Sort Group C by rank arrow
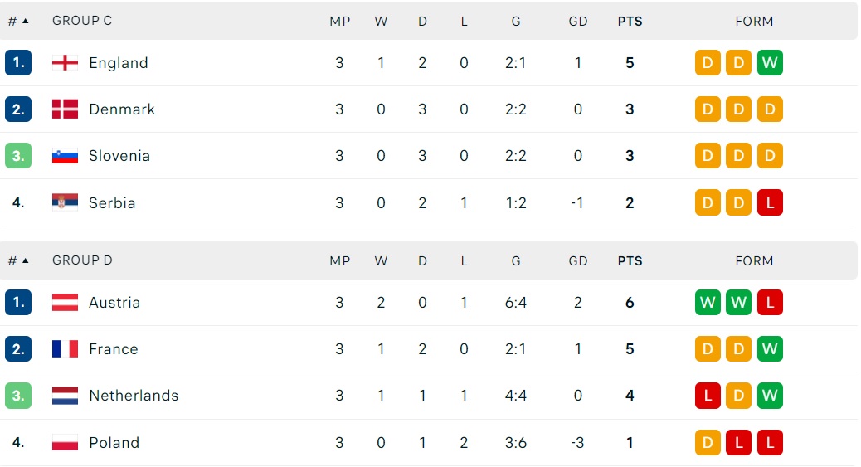Screen dimensions: 861x467 pyautogui.click(x=25, y=21)
